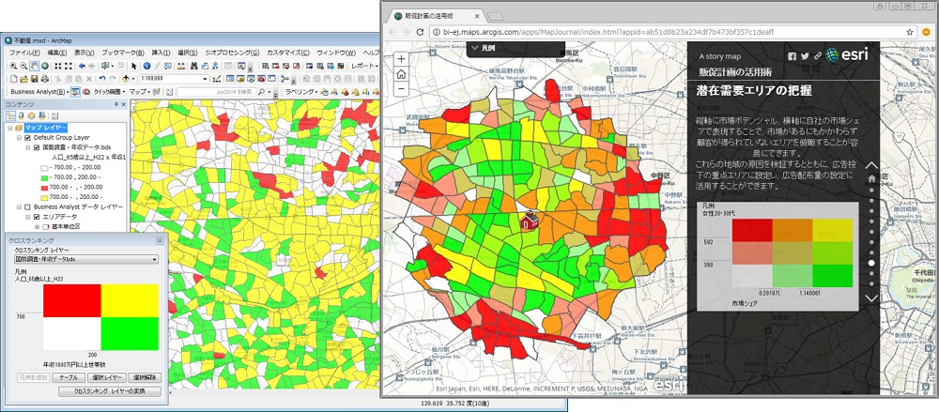Select the Zoom In tool in ArcMap

[x=13, y=66]
